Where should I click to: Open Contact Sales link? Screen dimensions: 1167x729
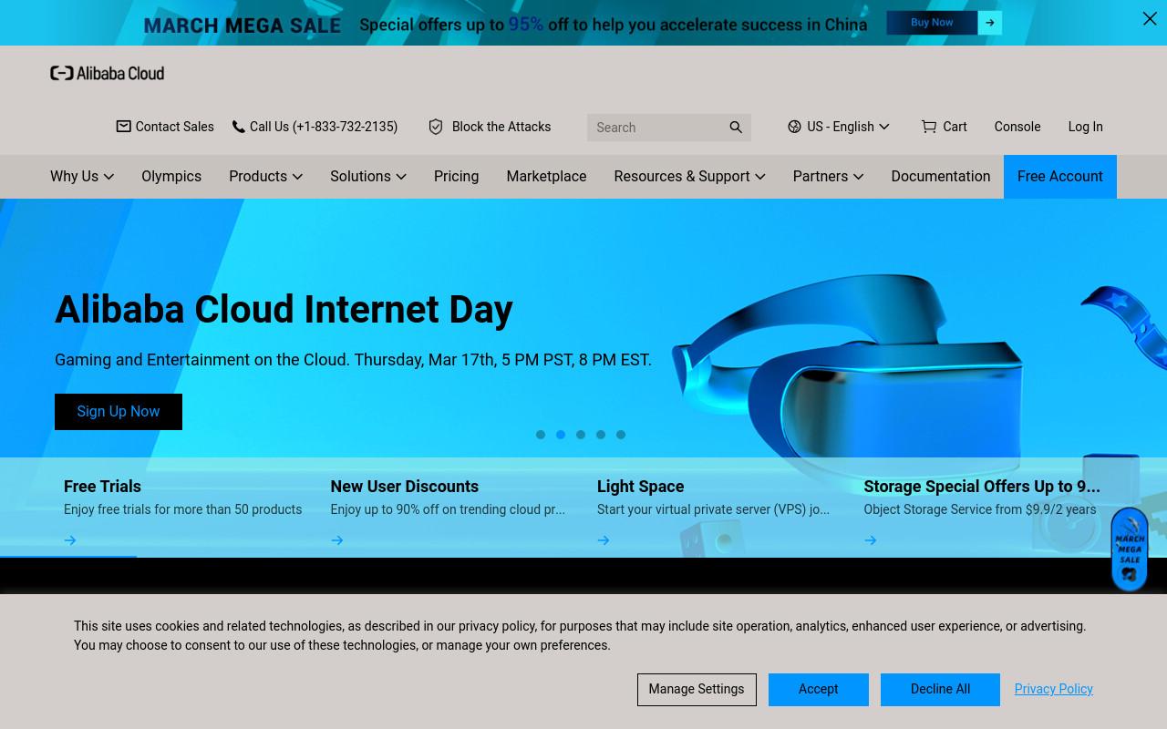pos(165,127)
